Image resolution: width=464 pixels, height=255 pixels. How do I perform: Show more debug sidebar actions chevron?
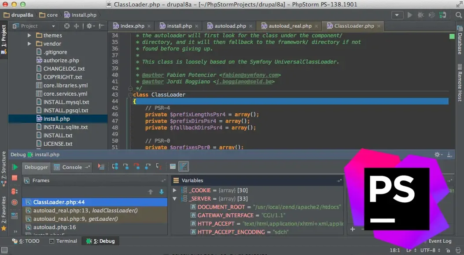coord(15,232)
